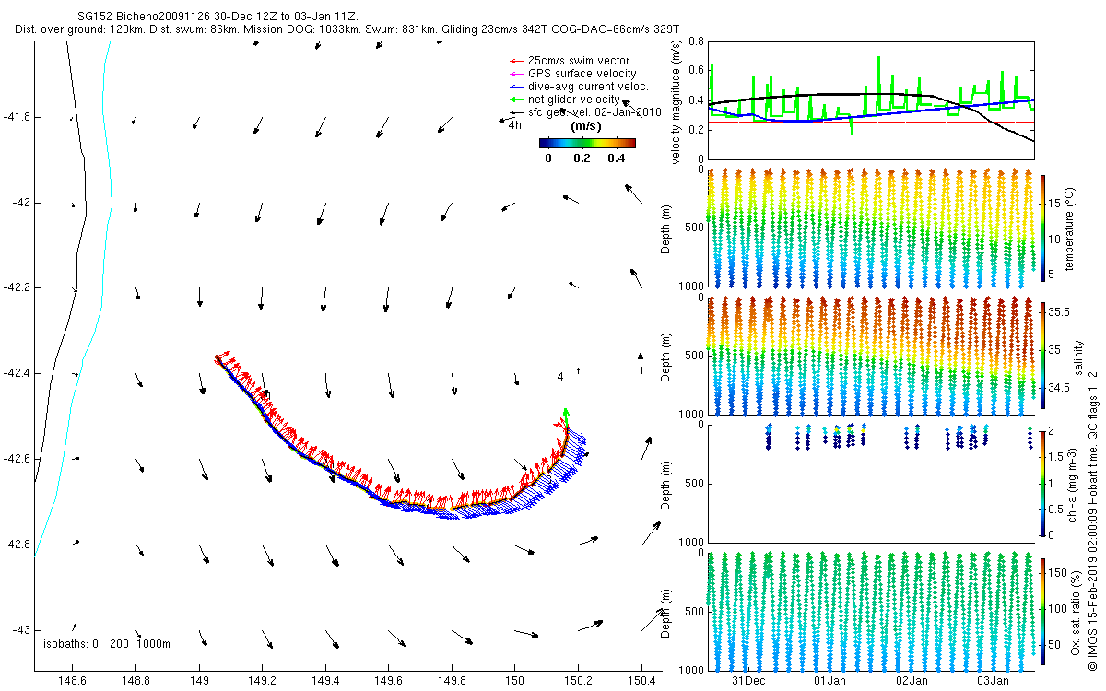Click the '02Jan' date axis label

point(912,681)
